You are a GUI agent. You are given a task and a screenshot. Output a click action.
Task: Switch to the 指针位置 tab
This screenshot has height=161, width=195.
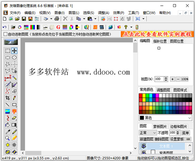160,41
